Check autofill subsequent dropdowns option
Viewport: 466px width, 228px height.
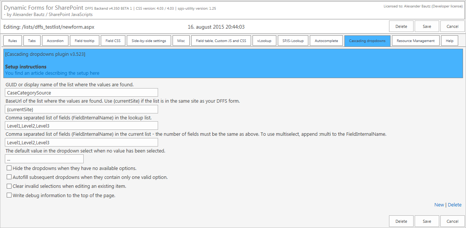[x=9, y=177]
